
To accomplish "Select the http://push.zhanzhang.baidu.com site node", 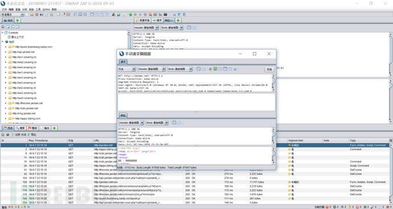I will (34, 47).
